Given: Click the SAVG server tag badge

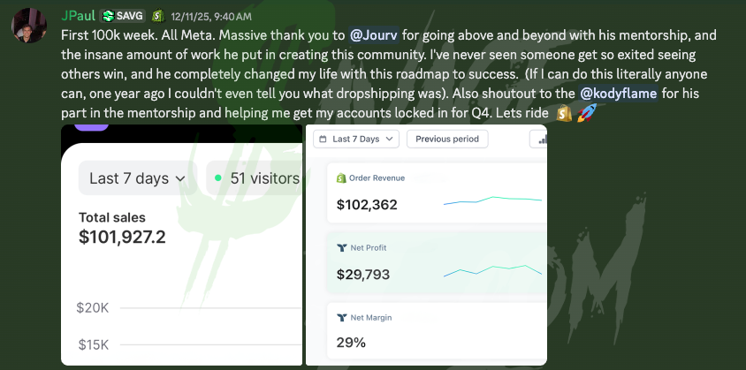Looking at the screenshot, I should click(122, 16).
